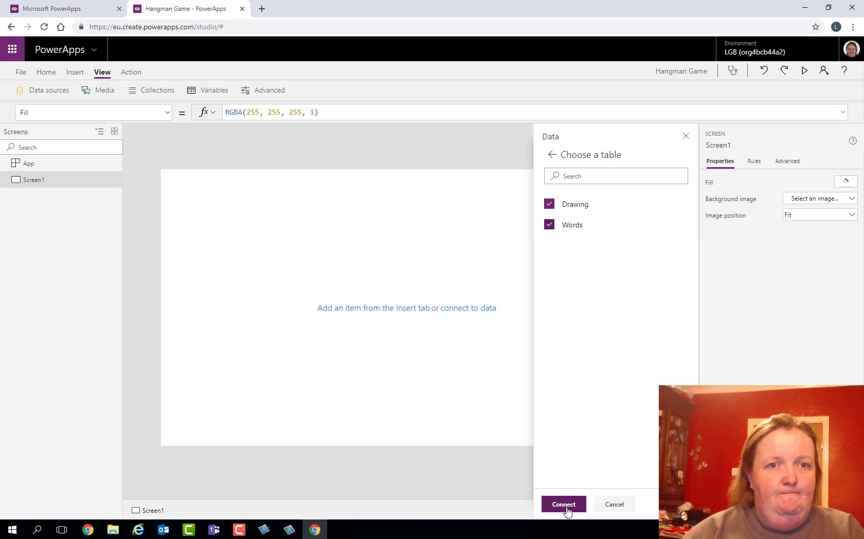Go back from Choose a table
Screen dimensions: 864x539
[x=552, y=154]
